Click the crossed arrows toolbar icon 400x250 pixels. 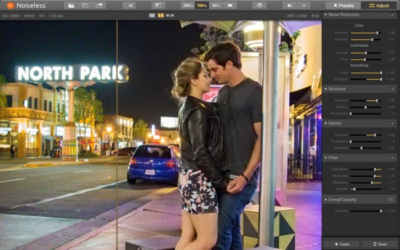click(130, 6)
